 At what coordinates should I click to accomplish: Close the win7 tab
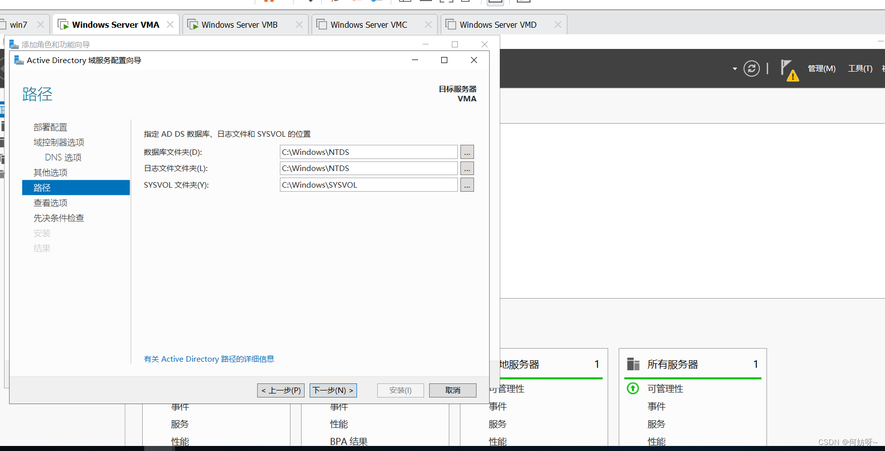[40, 25]
